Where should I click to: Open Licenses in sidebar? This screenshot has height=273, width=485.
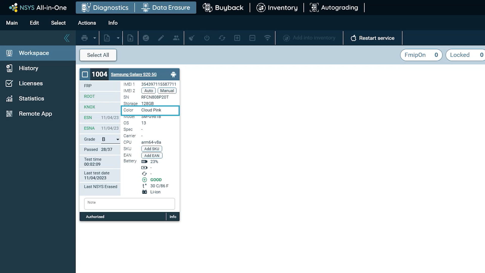coord(38,83)
